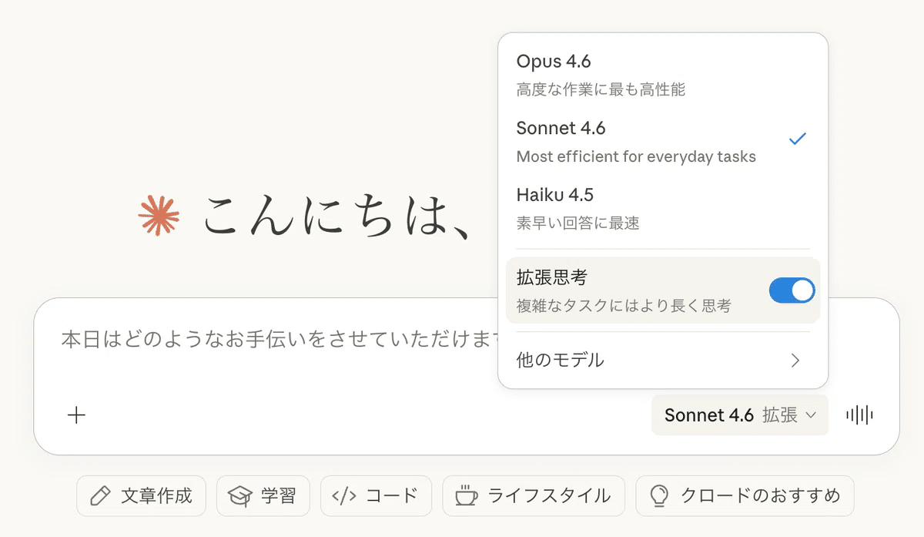924x537 pixels.
Task: Start voice input with the waveform icon
Action: [x=859, y=415]
